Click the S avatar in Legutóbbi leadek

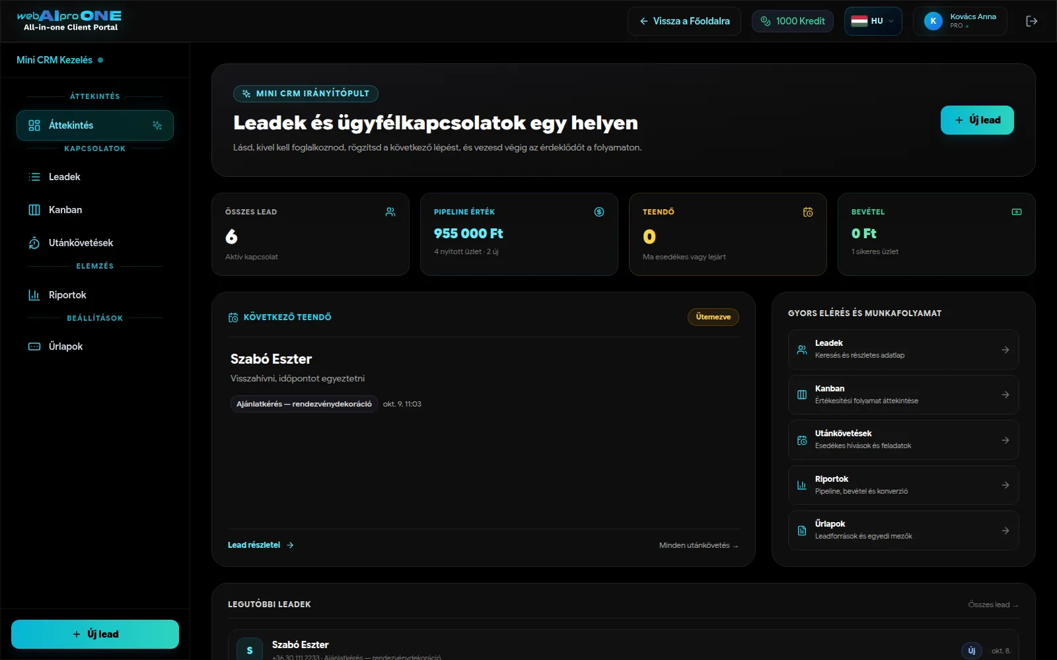pos(250,650)
